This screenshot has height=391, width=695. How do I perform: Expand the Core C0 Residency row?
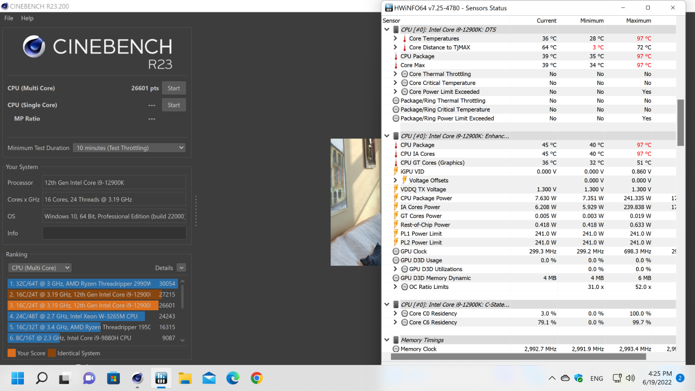pyautogui.click(x=395, y=313)
